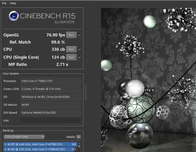Select the i7-4770K ranking entry
Image resolution: width=196 pixels, height=152 pixels.
(x=40, y=144)
